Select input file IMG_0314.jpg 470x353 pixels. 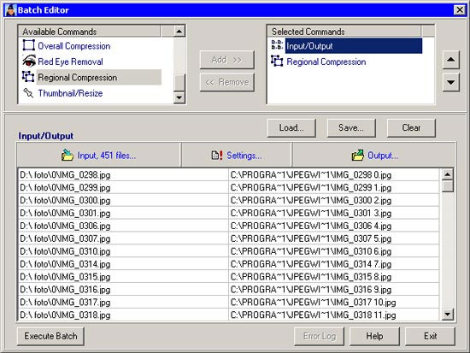tap(123, 264)
